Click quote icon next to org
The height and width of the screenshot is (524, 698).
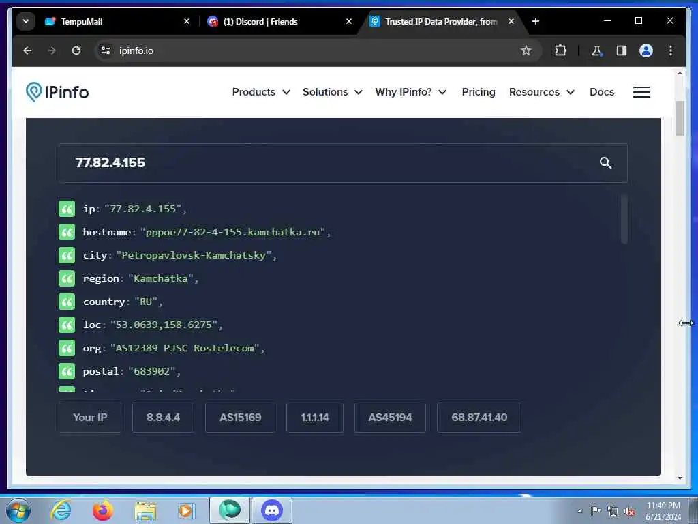[67, 347]
